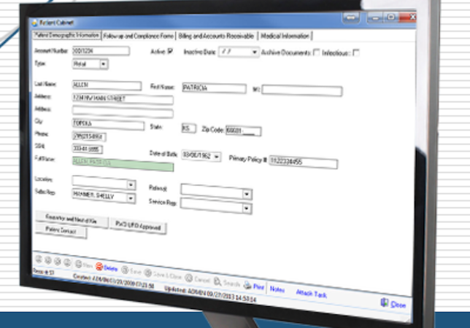Viewport: 470px width, 328px height.
Task: Expand the Type dropdown showing Retail
Action: tap(104, 64)
